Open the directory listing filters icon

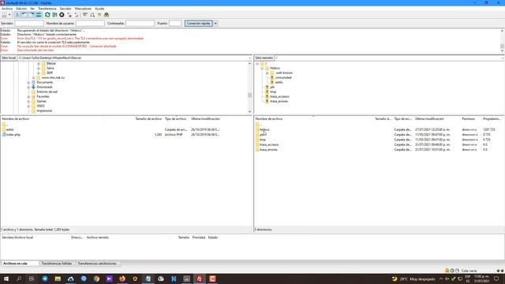pos(85,15)
